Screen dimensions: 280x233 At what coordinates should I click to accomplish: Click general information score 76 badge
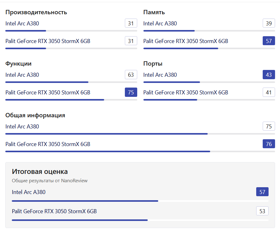tap(269, 144)
